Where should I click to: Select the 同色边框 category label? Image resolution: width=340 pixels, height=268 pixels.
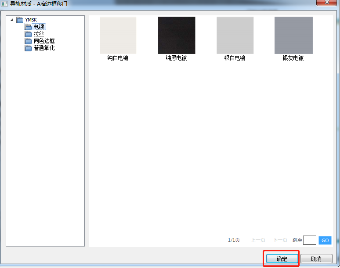44,41
